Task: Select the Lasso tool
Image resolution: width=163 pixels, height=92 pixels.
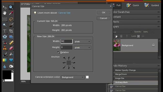Action: (x=11, y=19)
